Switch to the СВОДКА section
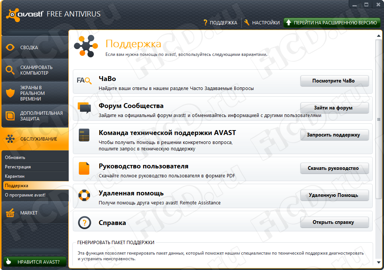384x270 pixels. pos(35,47)
